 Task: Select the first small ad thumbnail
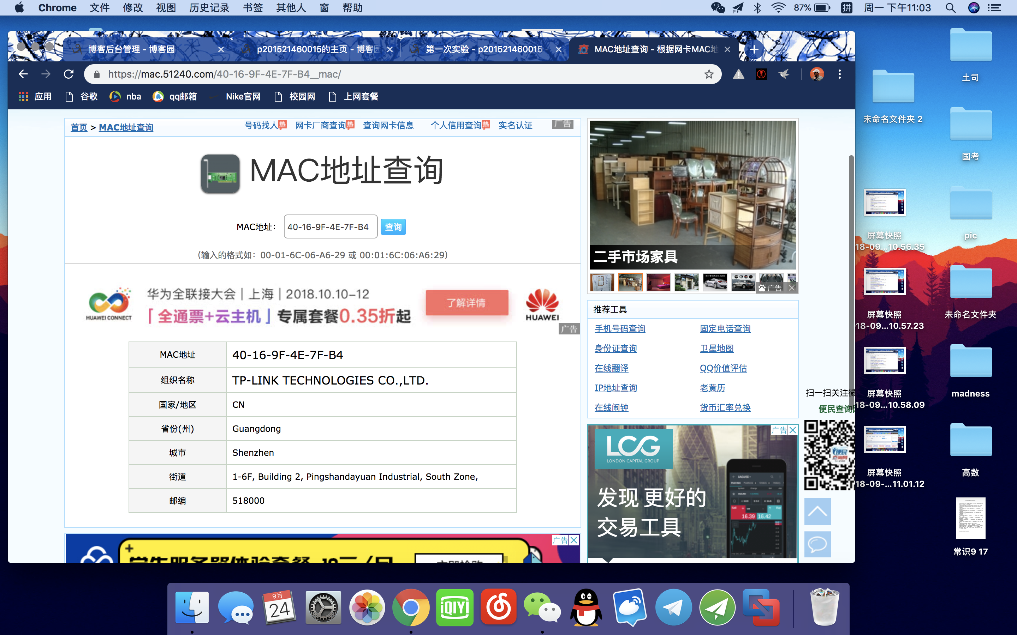coord(602,282)
